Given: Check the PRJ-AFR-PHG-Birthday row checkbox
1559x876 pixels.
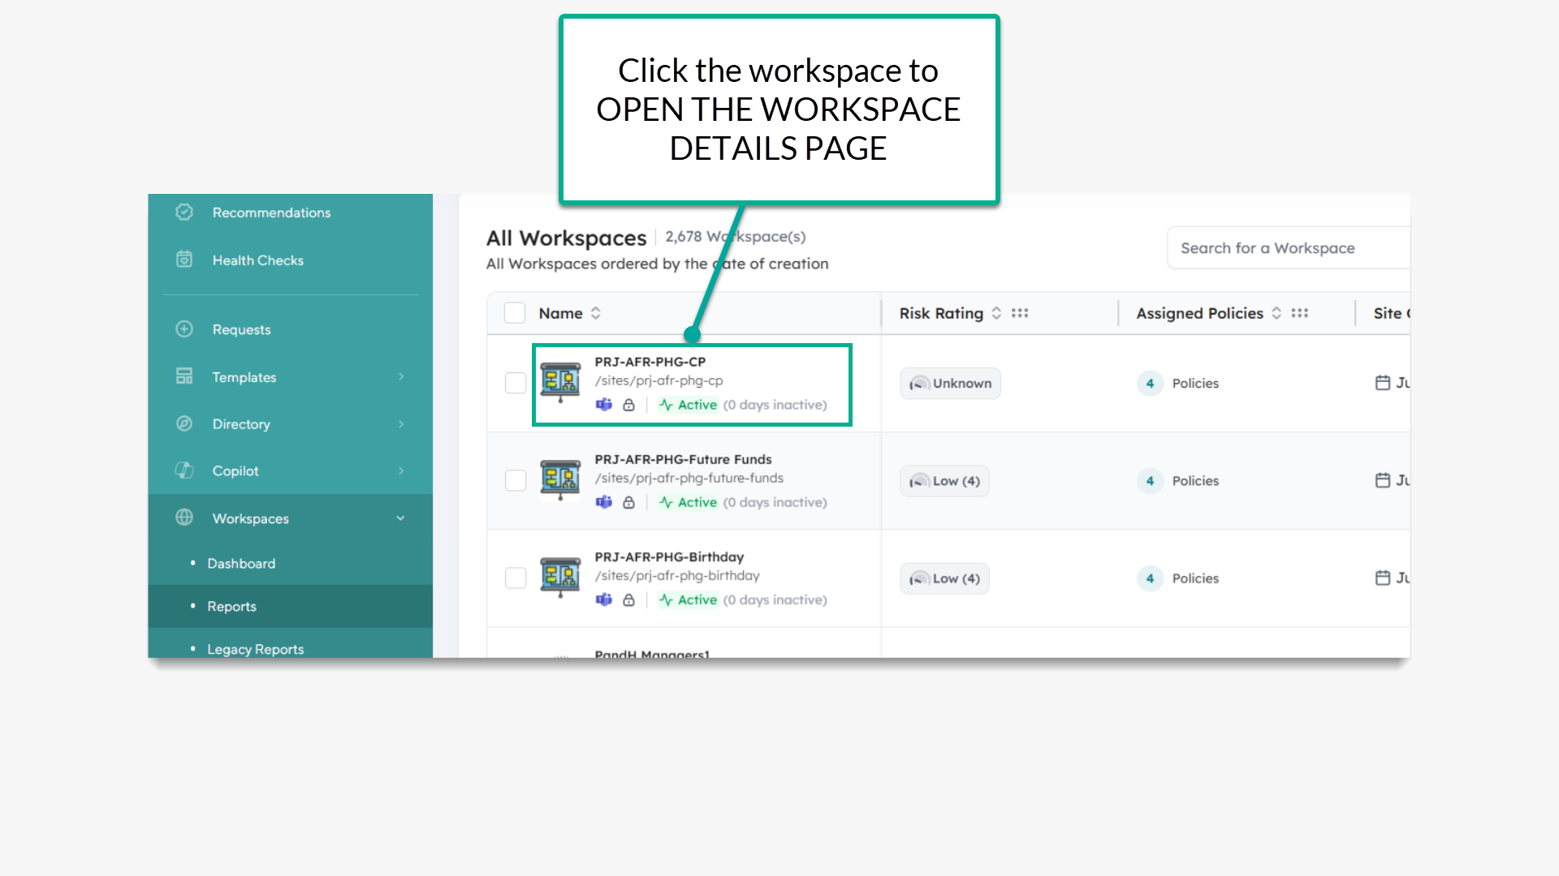Looking at the screenshot, I should [516, 578].
